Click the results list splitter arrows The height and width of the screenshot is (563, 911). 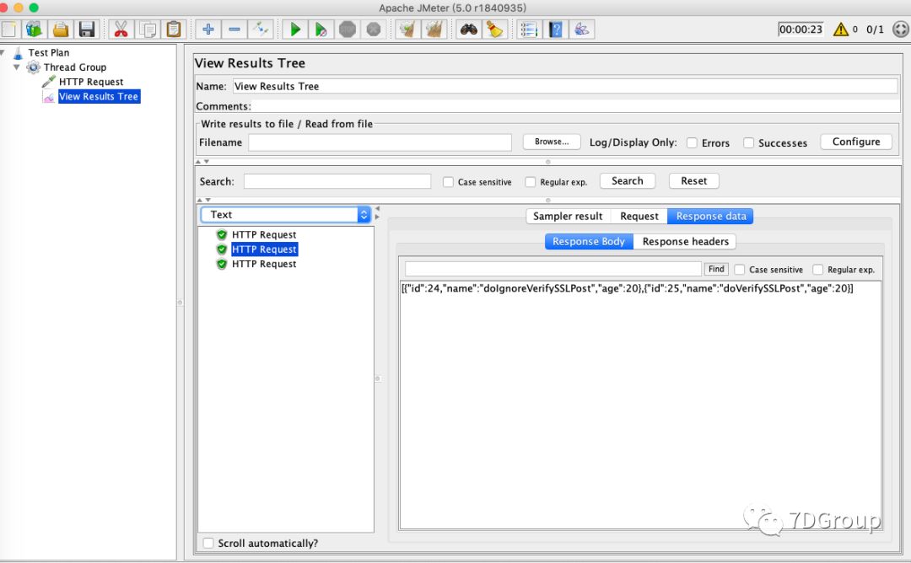(x=377, y=212)
